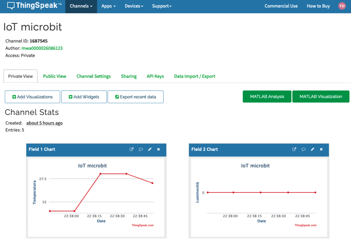Click the TD user avatar icon

pos(342,6)
